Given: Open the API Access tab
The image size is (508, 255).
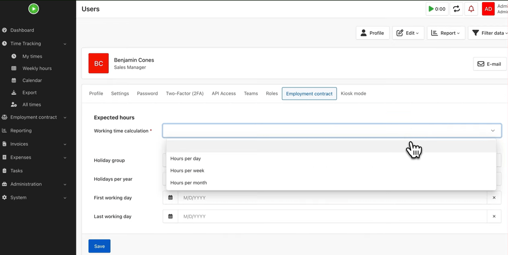Looking at the screenshot, I should pos(224,93).
